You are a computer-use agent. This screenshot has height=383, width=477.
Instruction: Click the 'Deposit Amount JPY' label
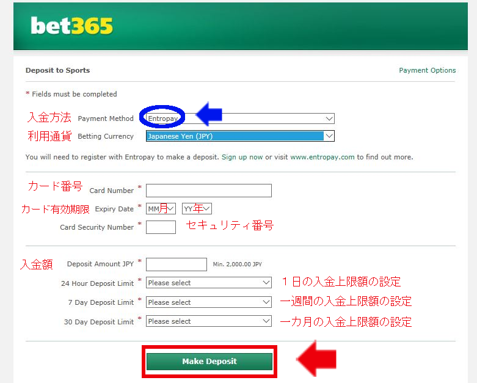pos(100,264)
